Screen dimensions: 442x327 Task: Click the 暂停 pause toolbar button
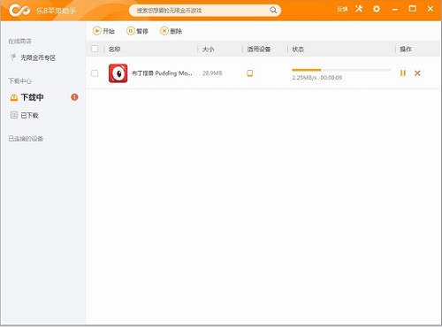point(137,31)
